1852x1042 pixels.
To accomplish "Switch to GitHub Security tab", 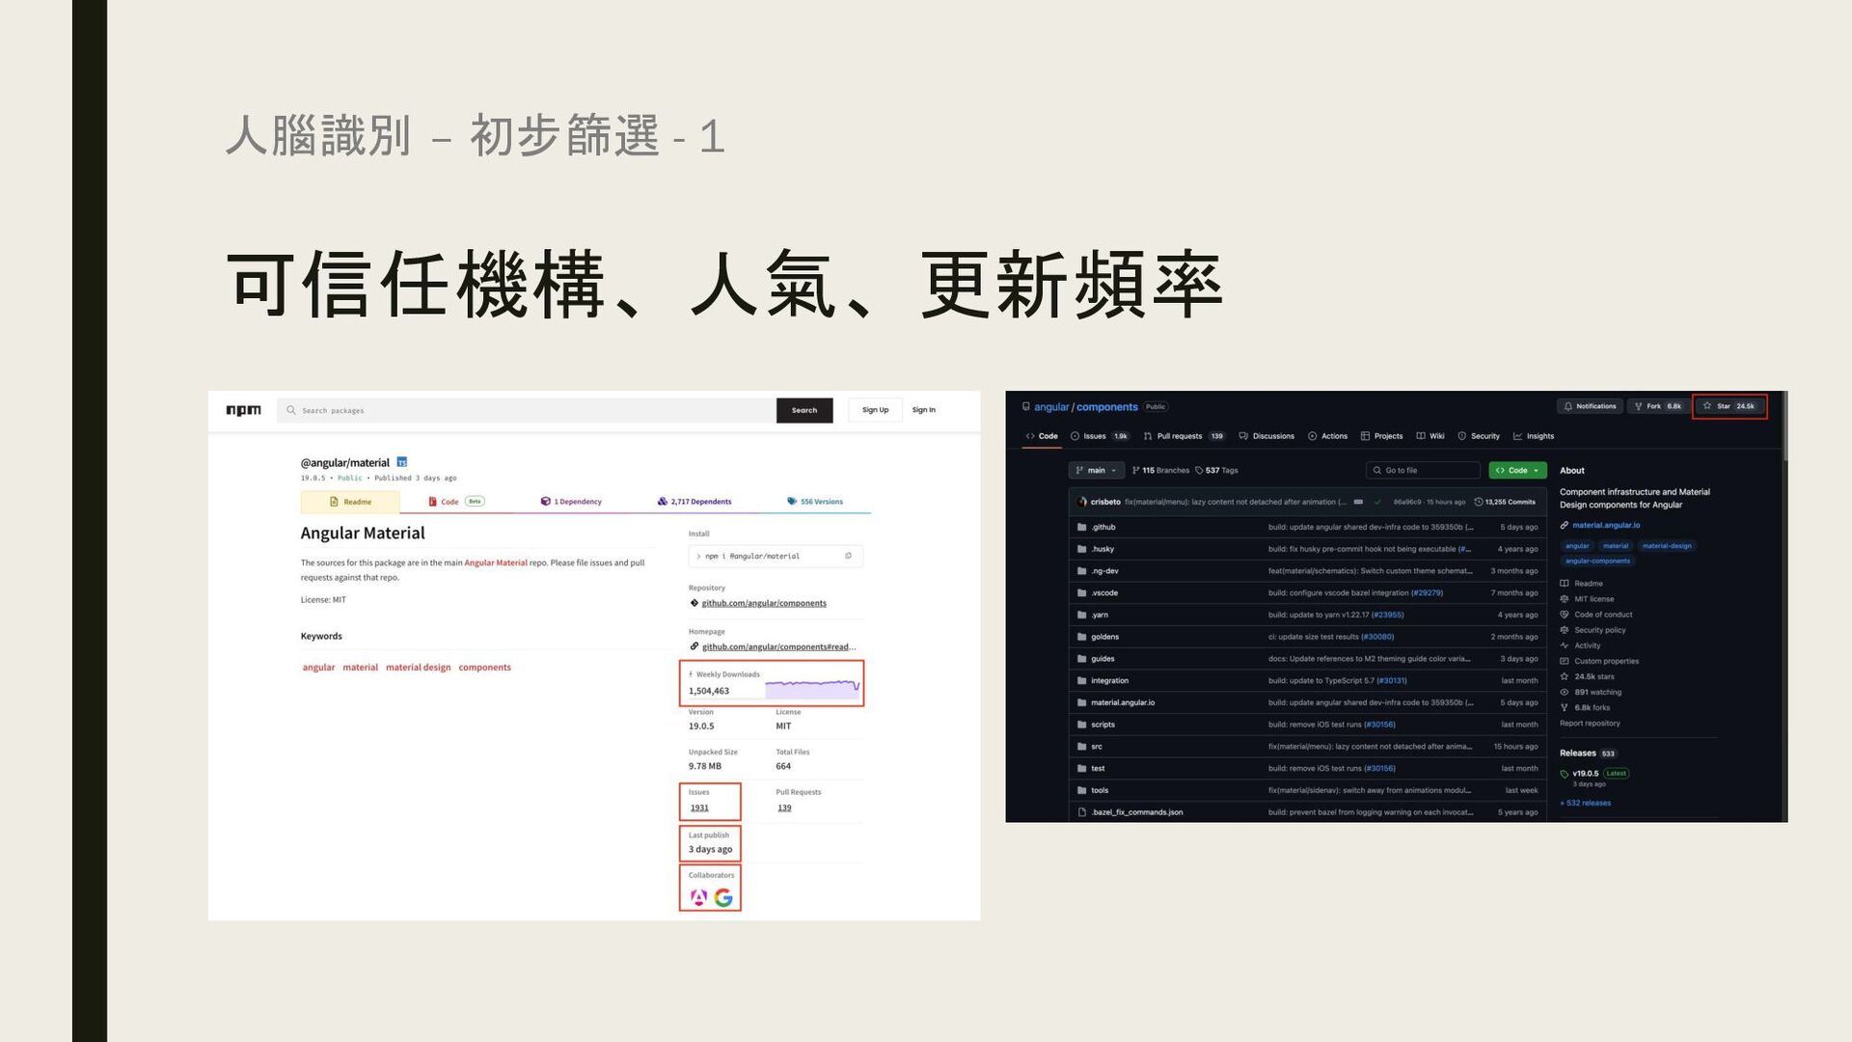I will tap(1479, 436).
